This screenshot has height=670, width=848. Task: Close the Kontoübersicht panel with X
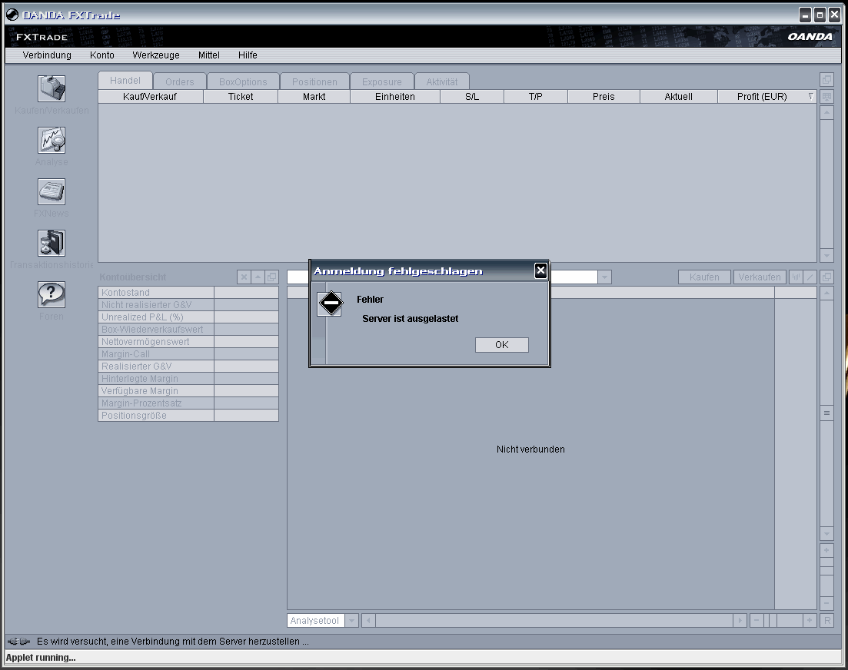click(x=244, y=277)
